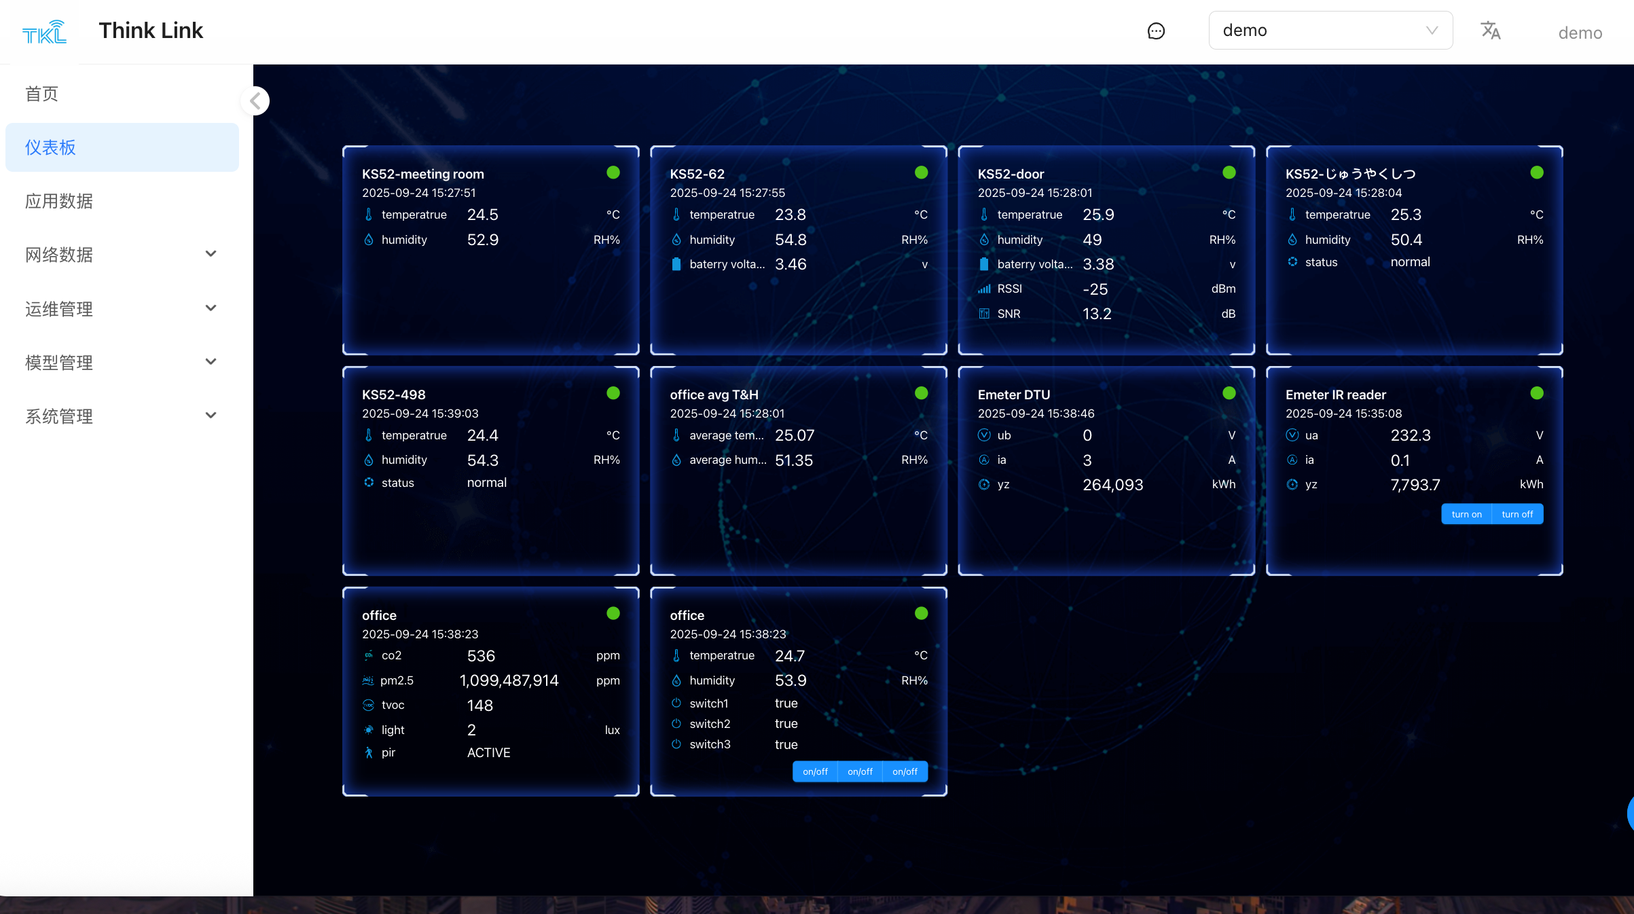Open the demo organization dropdown
The image size is (1634, 914).
coord(1330,31)
